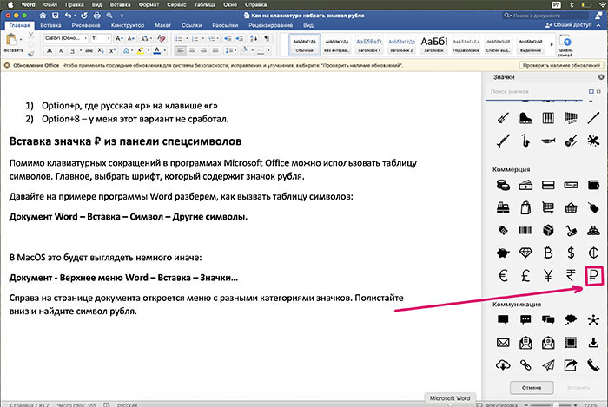Select the shopping cart icon
608x407 pixels.
tap(548, 208)
